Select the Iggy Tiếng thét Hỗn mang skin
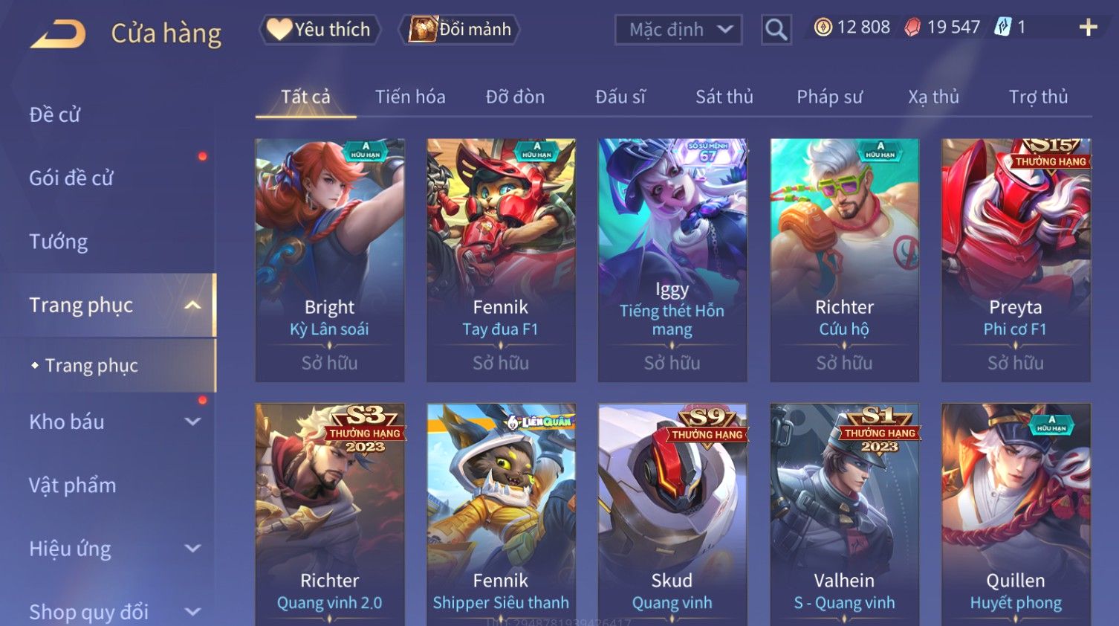 click(672, 260)
